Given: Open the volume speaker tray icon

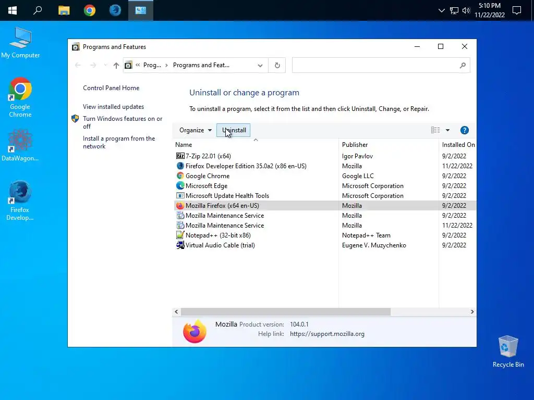Looking at the screenshot, I should (x=466, y=10).
